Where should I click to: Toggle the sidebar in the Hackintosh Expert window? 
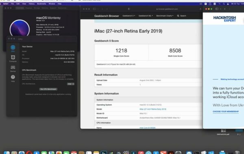[x=217, y=9]
